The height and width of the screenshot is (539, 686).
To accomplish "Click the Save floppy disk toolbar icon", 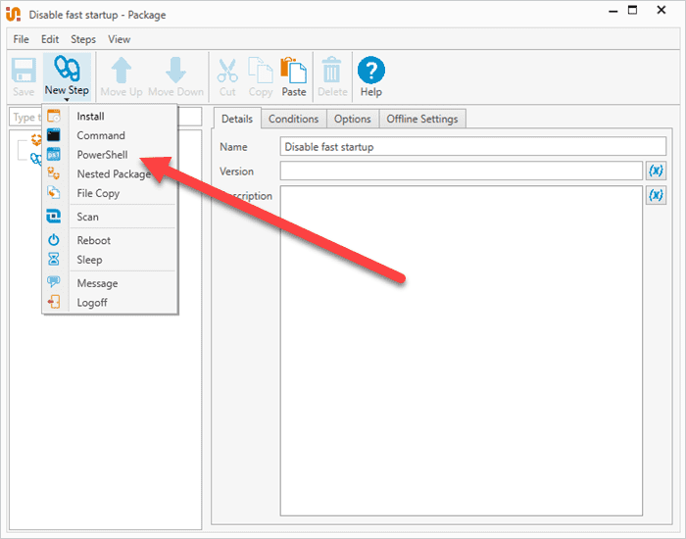I will (x=24, y=70).
